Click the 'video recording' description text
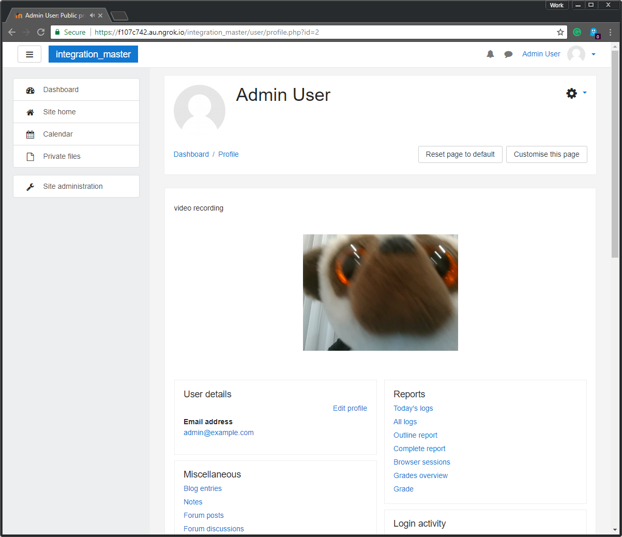 tap(199, 208)
